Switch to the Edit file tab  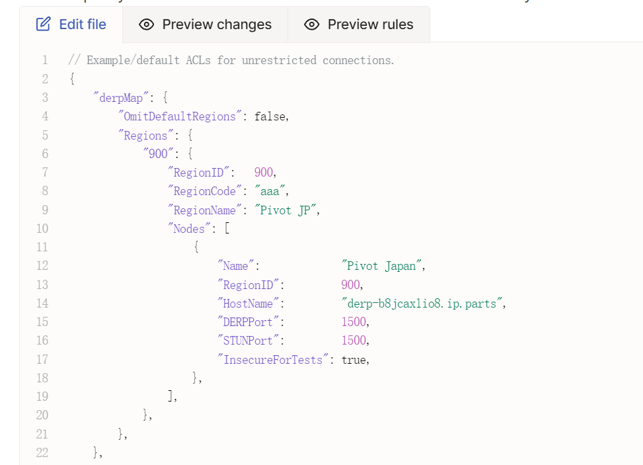[x=71, y=24]
